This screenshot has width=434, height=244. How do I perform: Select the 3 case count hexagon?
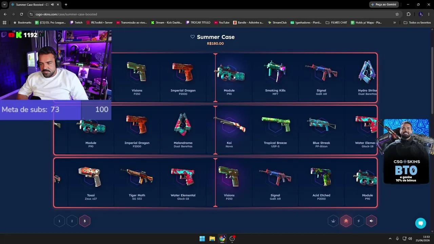(85, 221)
